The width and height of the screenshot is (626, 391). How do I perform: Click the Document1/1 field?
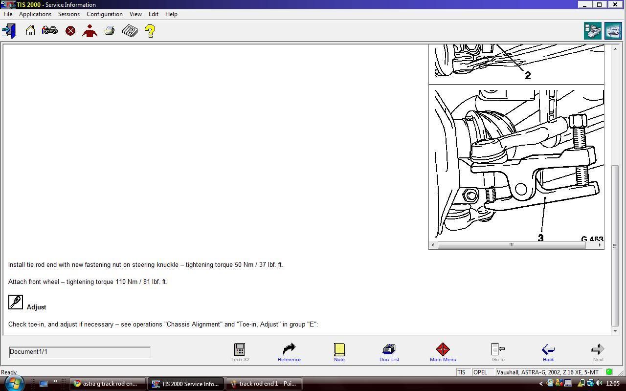tap(79, 352)
